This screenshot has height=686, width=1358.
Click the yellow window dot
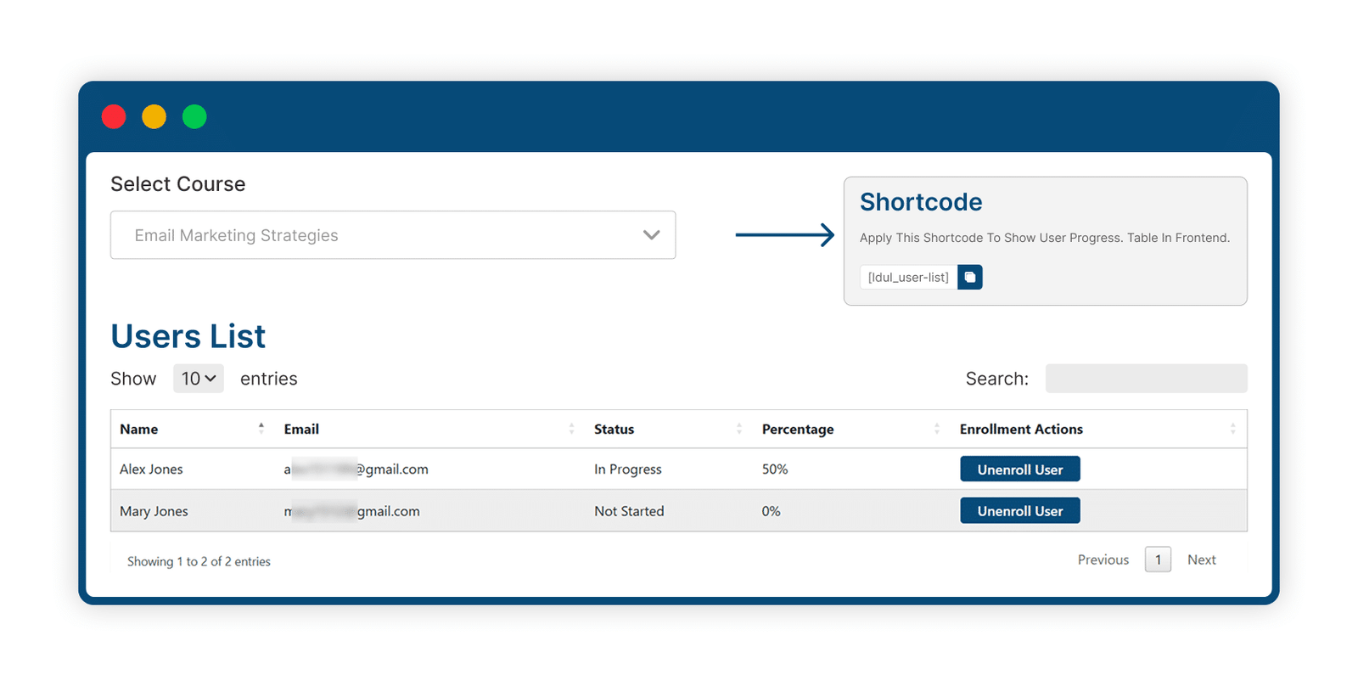coord(154,116)
